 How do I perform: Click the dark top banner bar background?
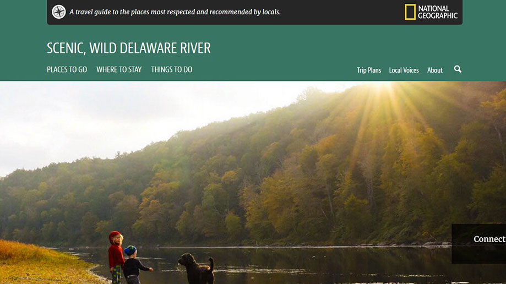pyautogui.click(x=342, y=12)
